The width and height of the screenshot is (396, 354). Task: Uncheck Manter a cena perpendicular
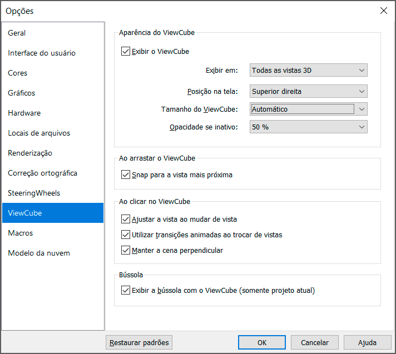pos(125,251)
